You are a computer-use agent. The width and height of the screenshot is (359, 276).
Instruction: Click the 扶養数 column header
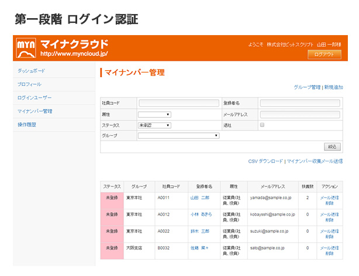(x=308, y=187)
